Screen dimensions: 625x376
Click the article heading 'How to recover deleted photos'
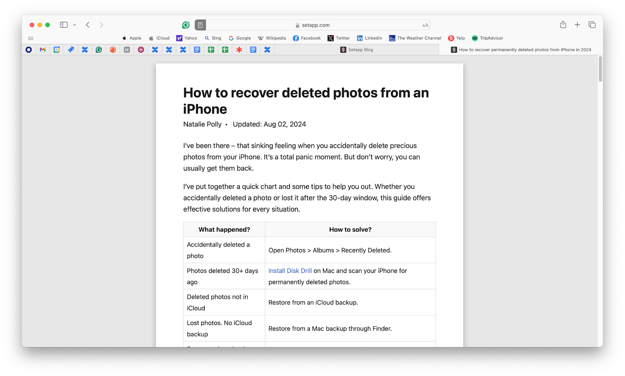tap(306, 101)
